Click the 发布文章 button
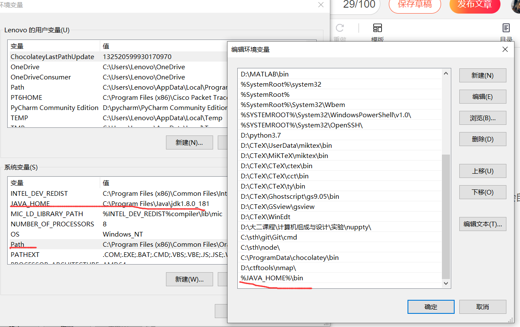 point(475,4)
